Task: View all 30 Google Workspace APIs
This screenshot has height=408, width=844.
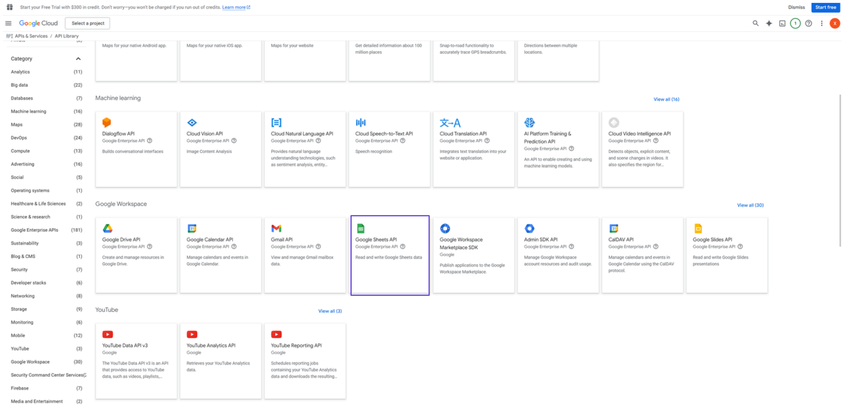Action: tap(750, 205)
